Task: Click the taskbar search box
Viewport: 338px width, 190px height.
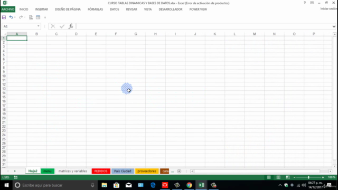Action: pyautogui.click(x=55, y=185)
